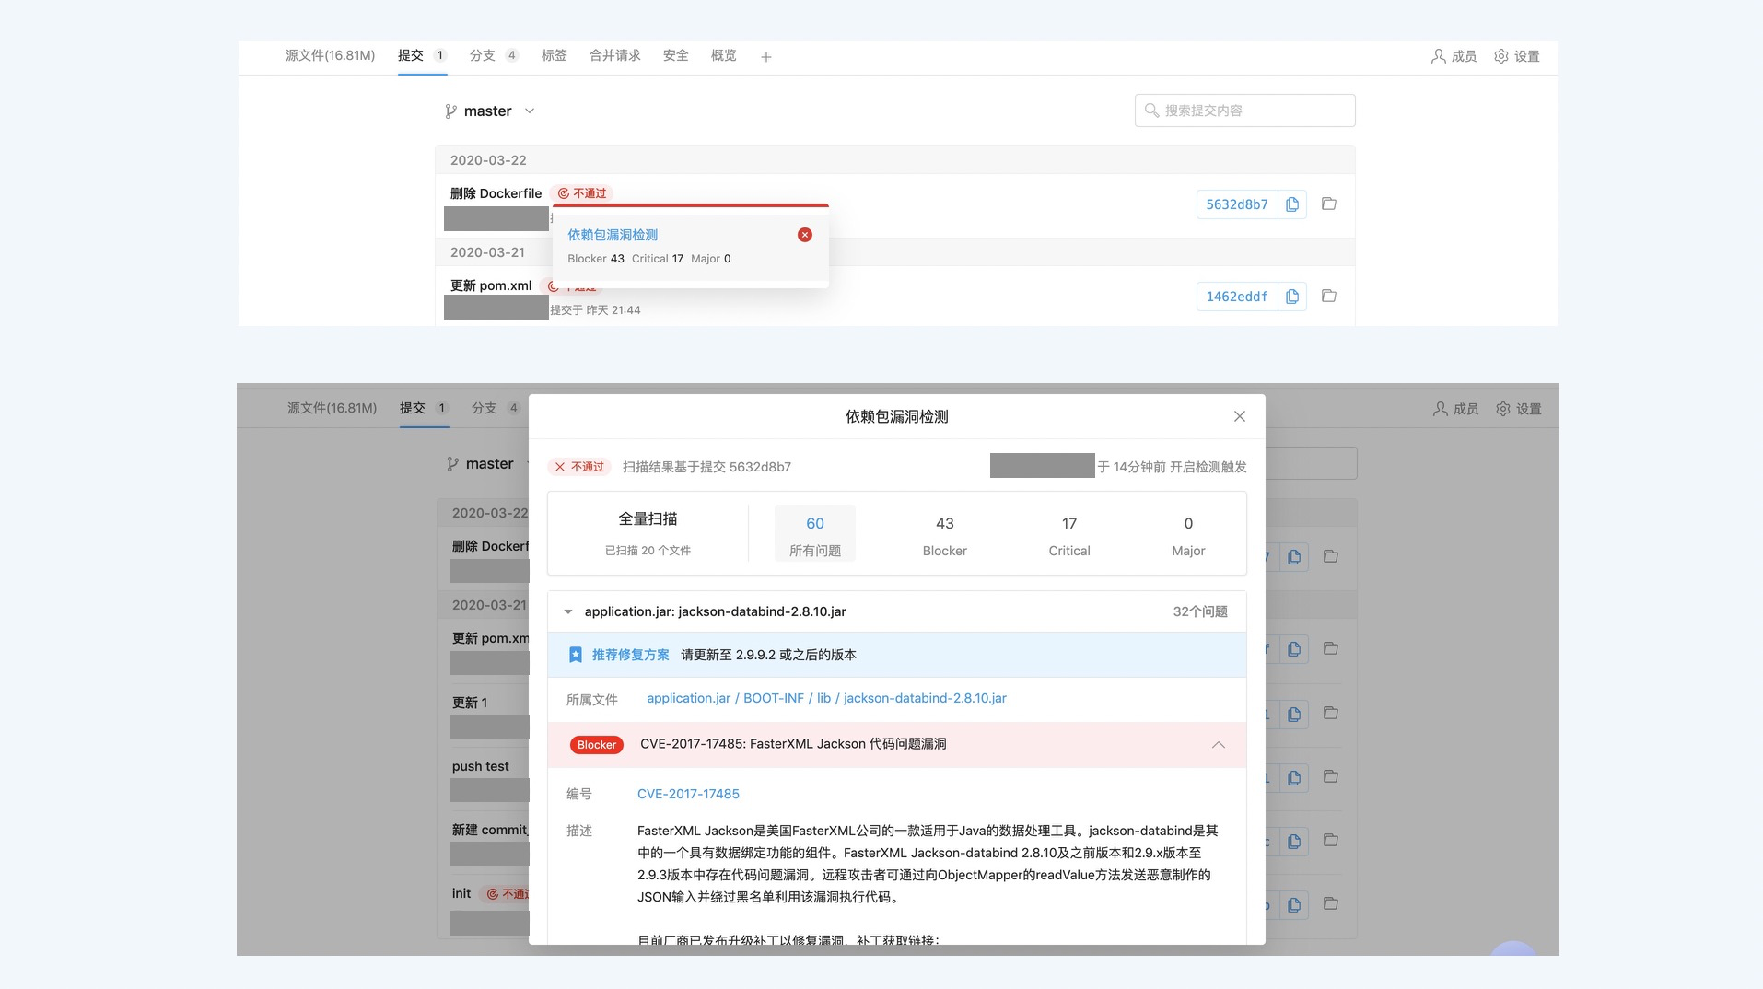Click 5632d8b7 commit hash button

(x=1237, y=204)
